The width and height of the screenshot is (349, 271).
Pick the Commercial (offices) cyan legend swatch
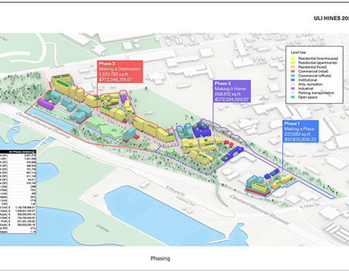[293, 76]
